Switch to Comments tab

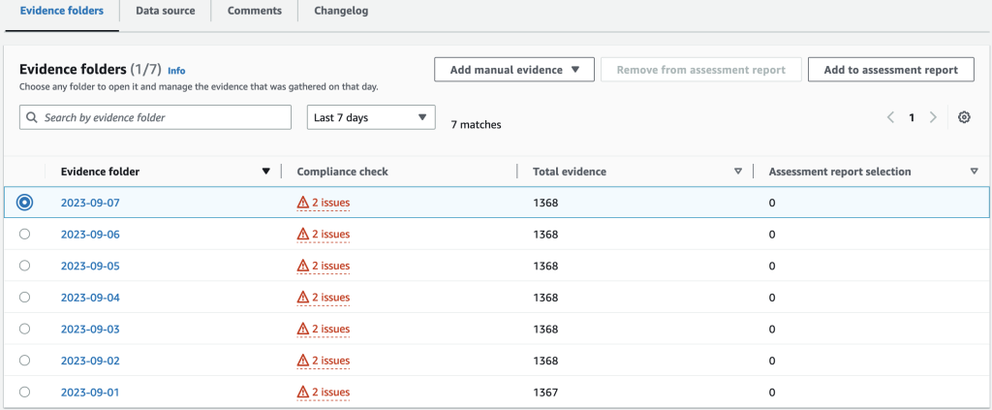point(255,11)
